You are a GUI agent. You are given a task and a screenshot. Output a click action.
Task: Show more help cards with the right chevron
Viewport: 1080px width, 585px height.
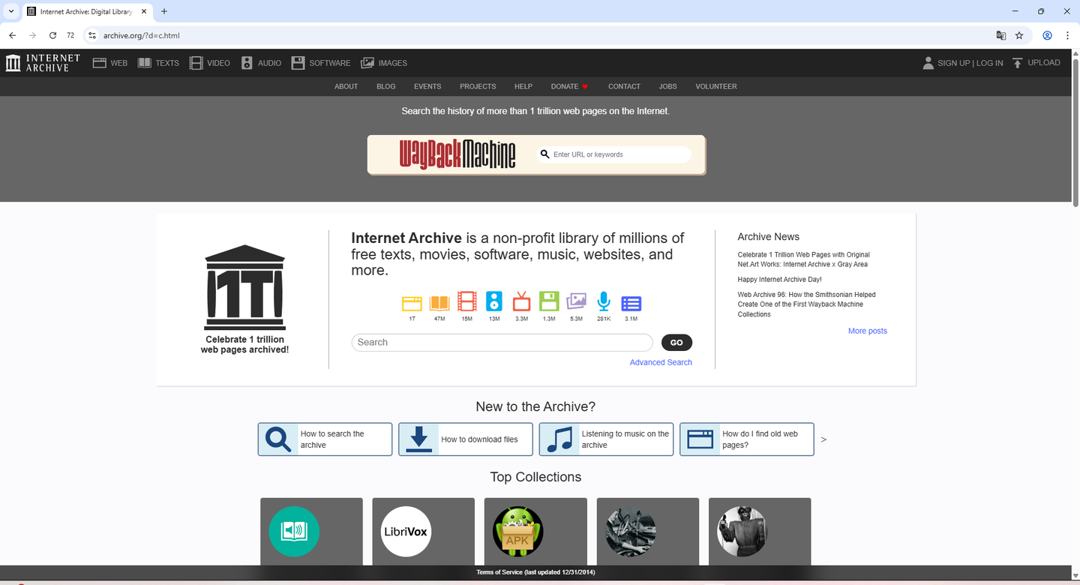823,439
